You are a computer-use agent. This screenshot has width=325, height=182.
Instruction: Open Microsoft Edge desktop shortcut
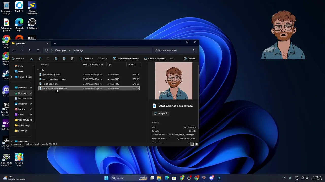point(19,25)
